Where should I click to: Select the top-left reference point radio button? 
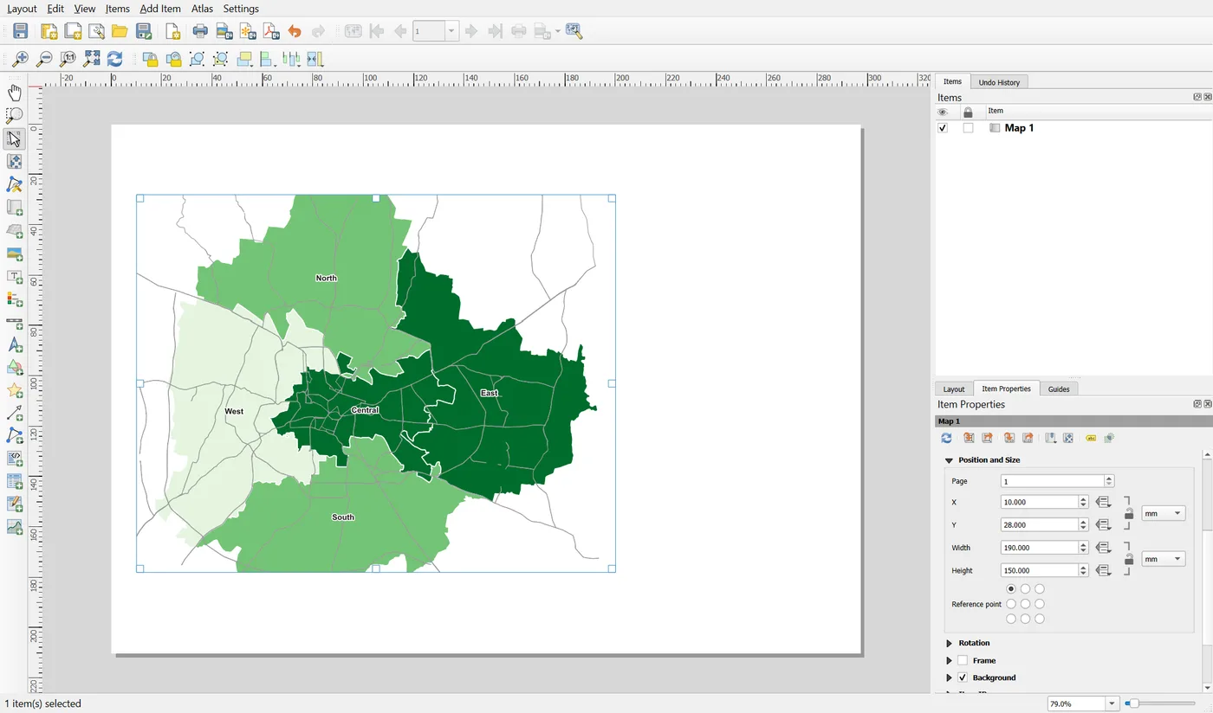tap(1011, 589)
